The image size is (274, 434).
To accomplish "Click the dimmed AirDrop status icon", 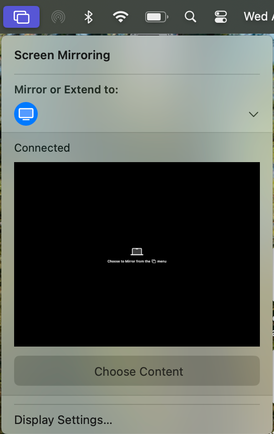I will 58,17.
